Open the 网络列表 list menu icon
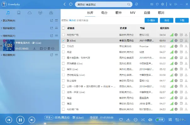 pyautogui.click(x=56, y=36)
